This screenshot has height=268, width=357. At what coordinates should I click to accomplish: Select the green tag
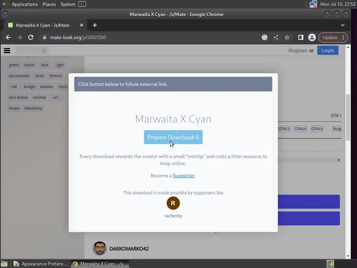[14, 65]
